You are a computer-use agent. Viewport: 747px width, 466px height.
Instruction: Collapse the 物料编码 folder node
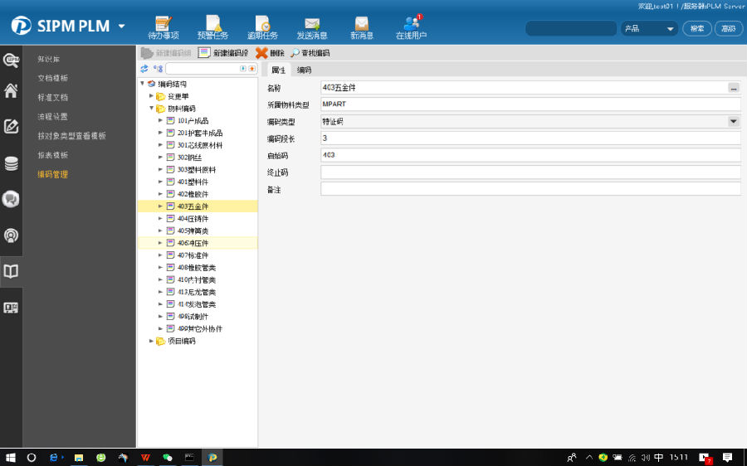tap(151, 109)
